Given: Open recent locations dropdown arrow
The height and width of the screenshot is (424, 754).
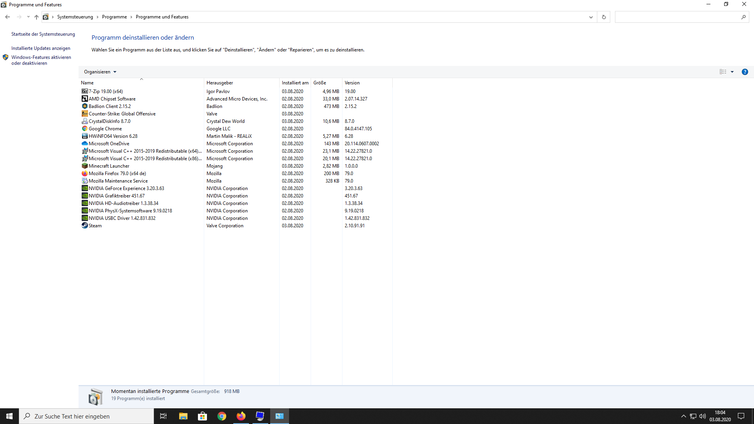Looking at the screenshot, I should pos(28,17).
